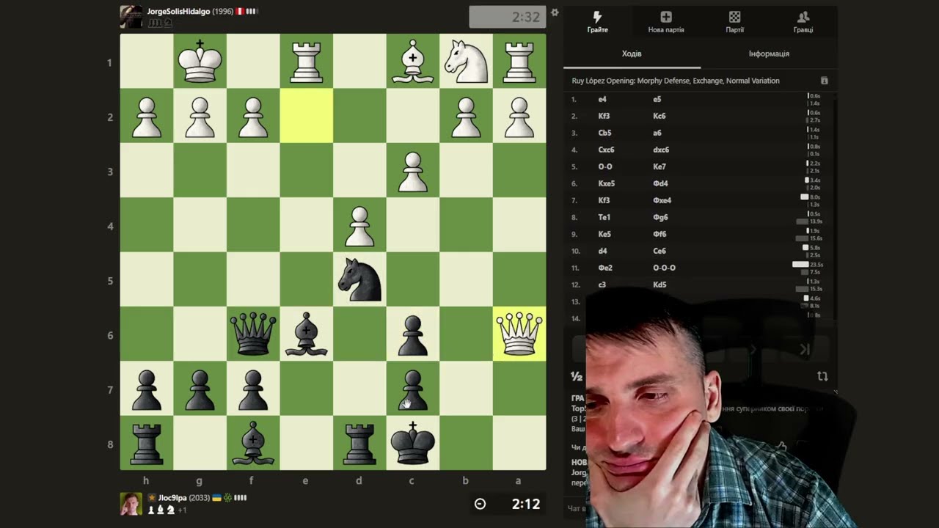
Task: Select the black bishop on f8
Action: pos(253,444)
